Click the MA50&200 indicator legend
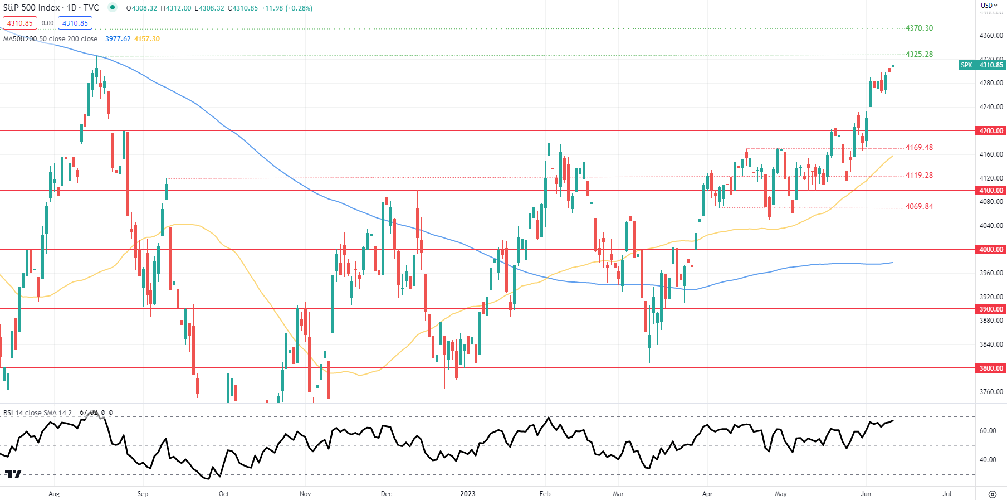The image size is (1007, 500). (50, 39)
